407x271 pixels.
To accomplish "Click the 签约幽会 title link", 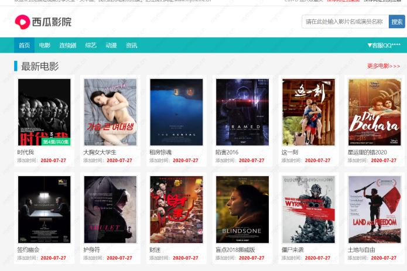I will (29, 249).
